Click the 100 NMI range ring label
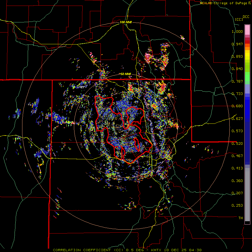Screen dimensions: 252x252 (x=126, y=22)
